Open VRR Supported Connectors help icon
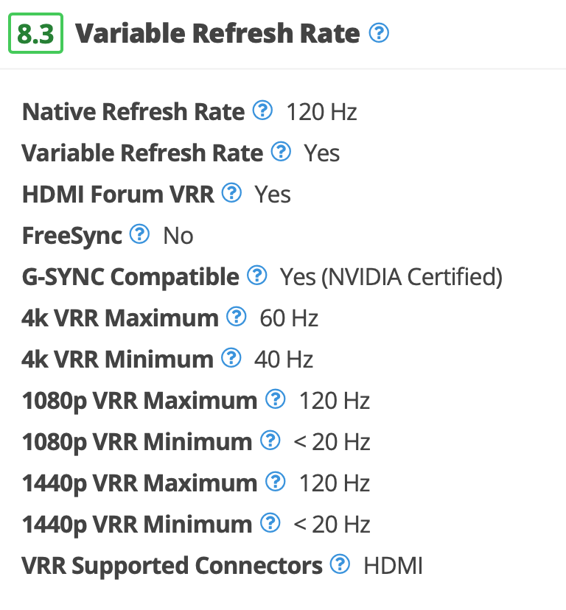Image resolution: width=566 pixels, height=610 pixels. pyautogui.click(x=340, y=564)
